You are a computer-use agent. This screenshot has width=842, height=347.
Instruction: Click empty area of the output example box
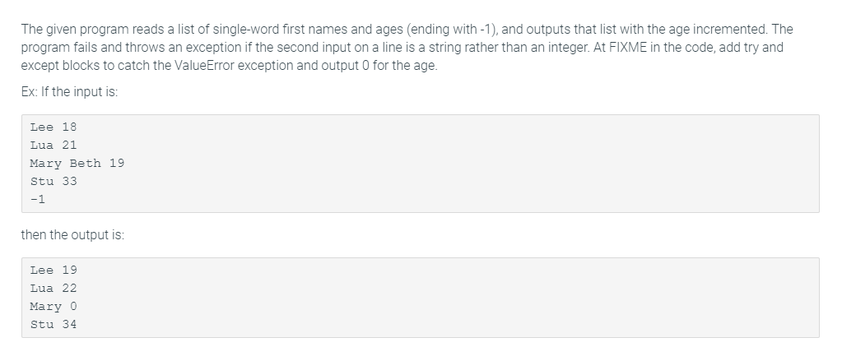coord(472,298)
